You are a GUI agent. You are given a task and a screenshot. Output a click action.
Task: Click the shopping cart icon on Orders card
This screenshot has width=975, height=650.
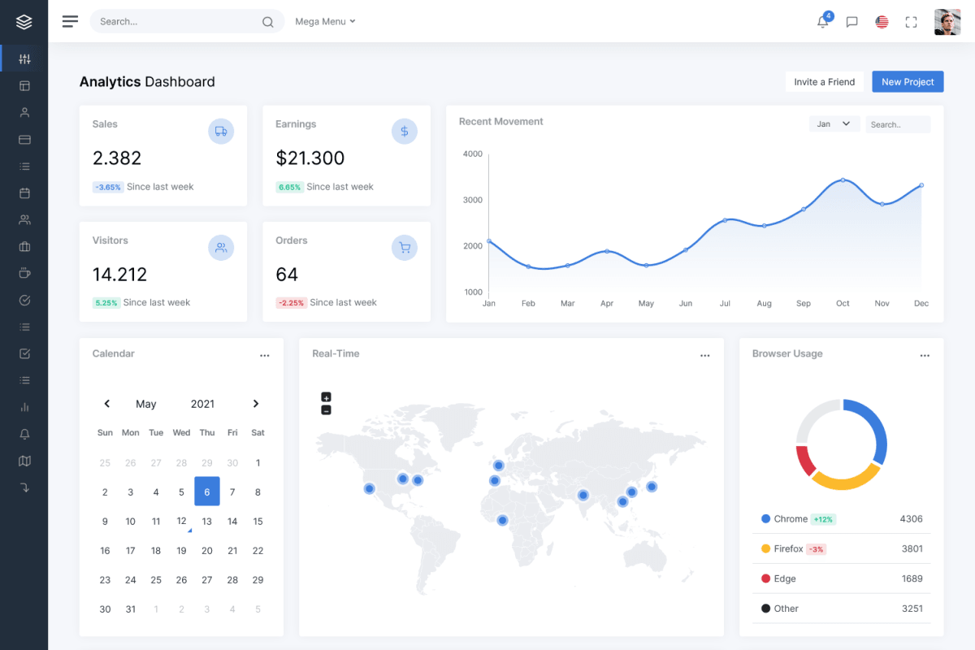point(405,248)
